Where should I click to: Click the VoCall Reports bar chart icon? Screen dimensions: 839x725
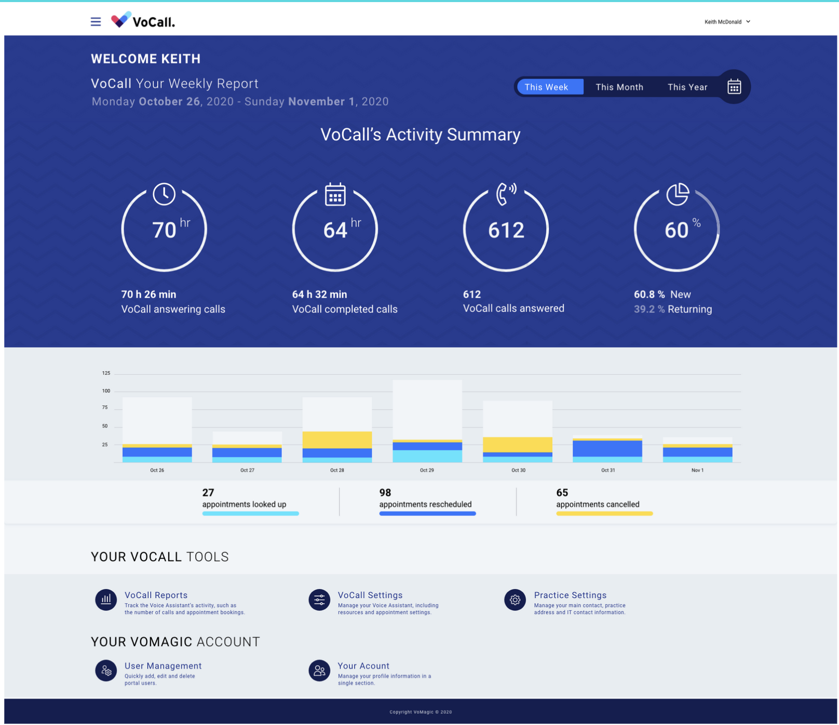click(x=106, y=600)
